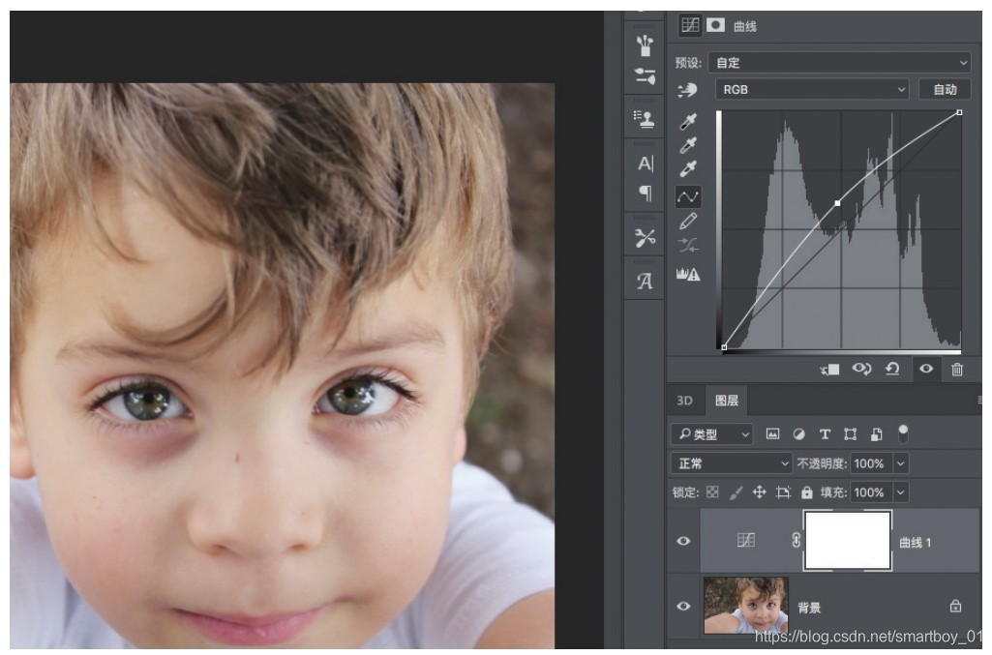Select the middle control point on the curve

(x=837, y=203)
